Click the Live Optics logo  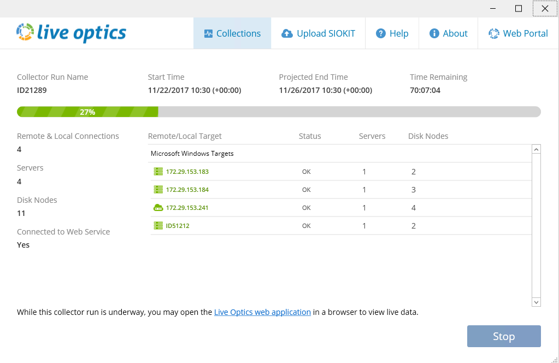[71, 33]
